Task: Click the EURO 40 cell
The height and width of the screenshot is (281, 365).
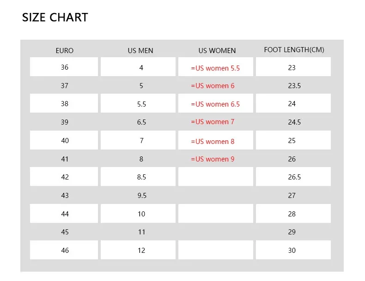Action: 64,140
